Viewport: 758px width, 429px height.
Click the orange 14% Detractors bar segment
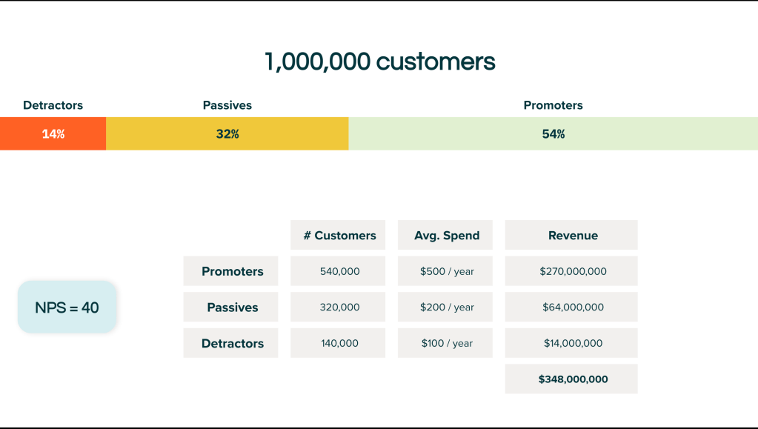53,134
